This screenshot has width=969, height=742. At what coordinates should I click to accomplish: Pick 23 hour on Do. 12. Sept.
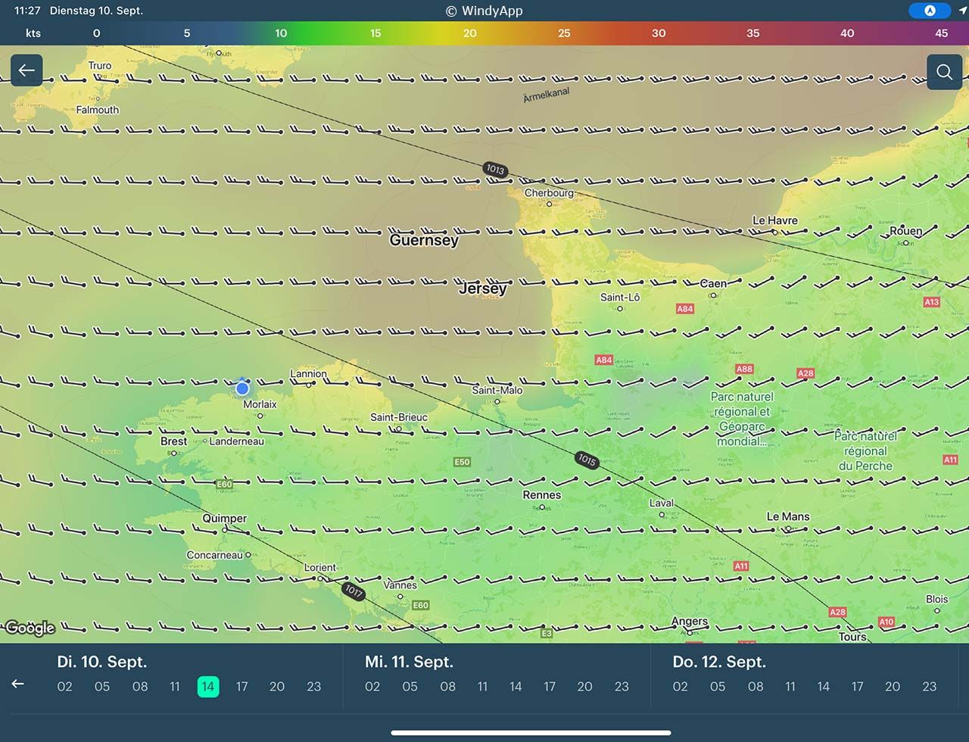coord(929,687)
